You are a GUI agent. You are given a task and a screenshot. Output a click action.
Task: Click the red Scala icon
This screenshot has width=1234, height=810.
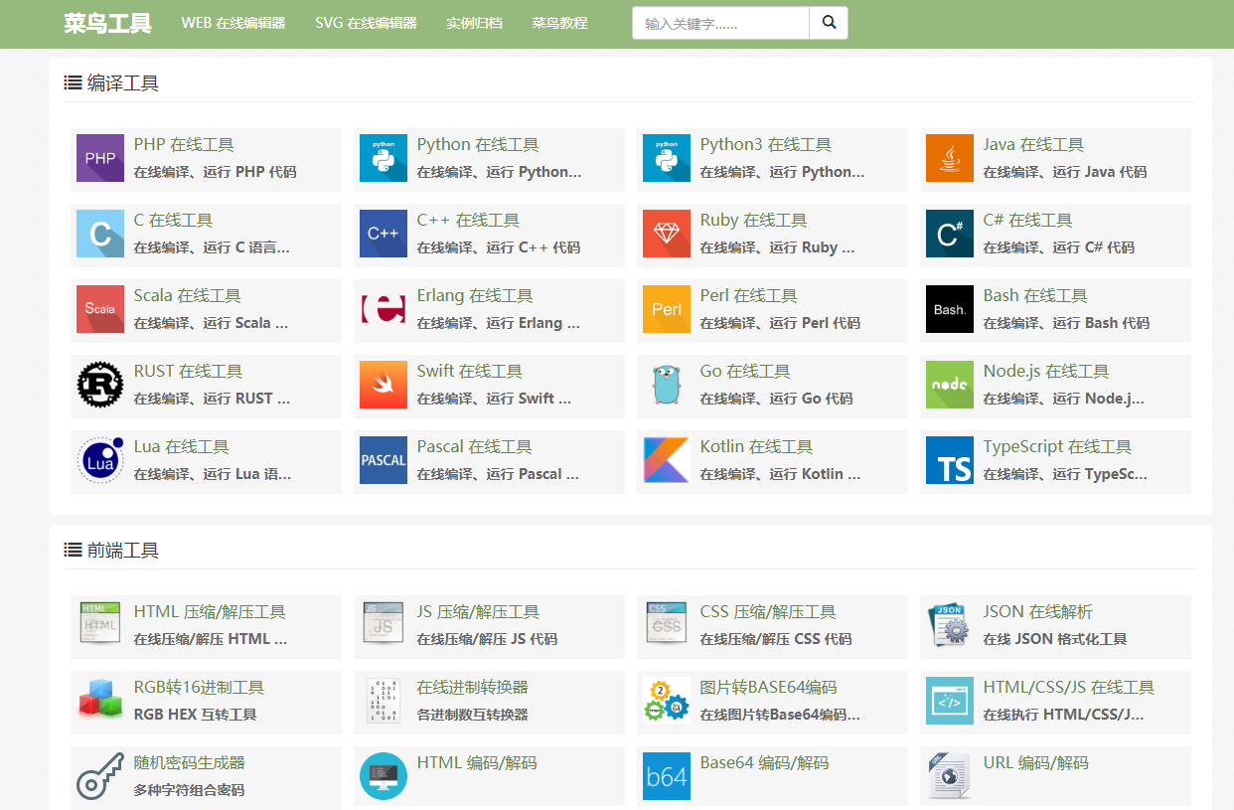click(100, 309)
